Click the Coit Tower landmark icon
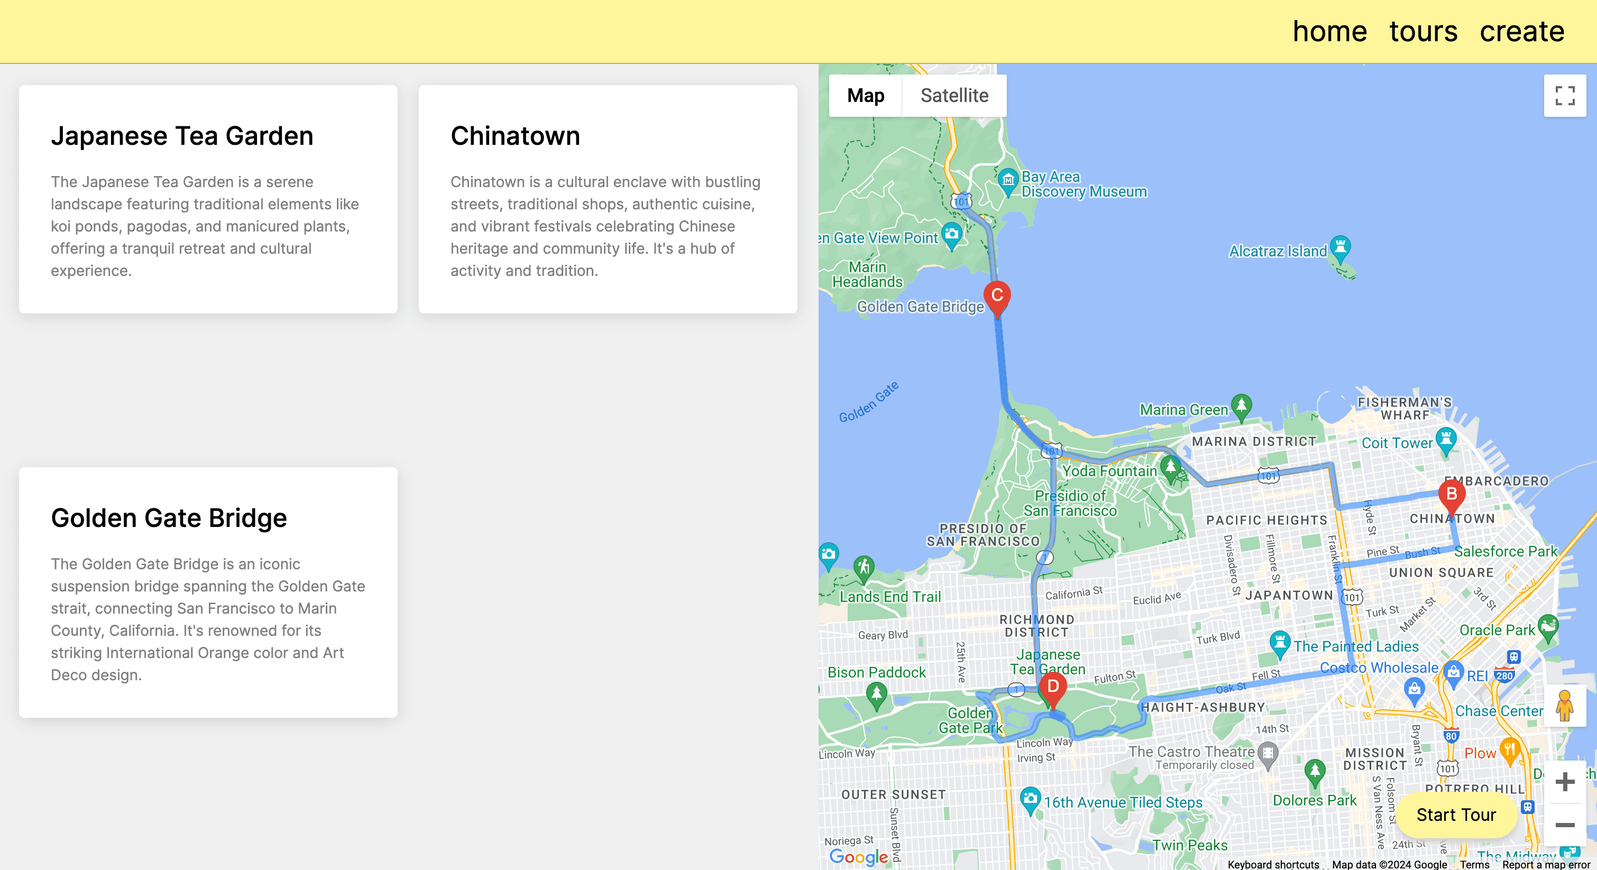The height and width of the screenshot is (870, 1597). click(1446, 439)
